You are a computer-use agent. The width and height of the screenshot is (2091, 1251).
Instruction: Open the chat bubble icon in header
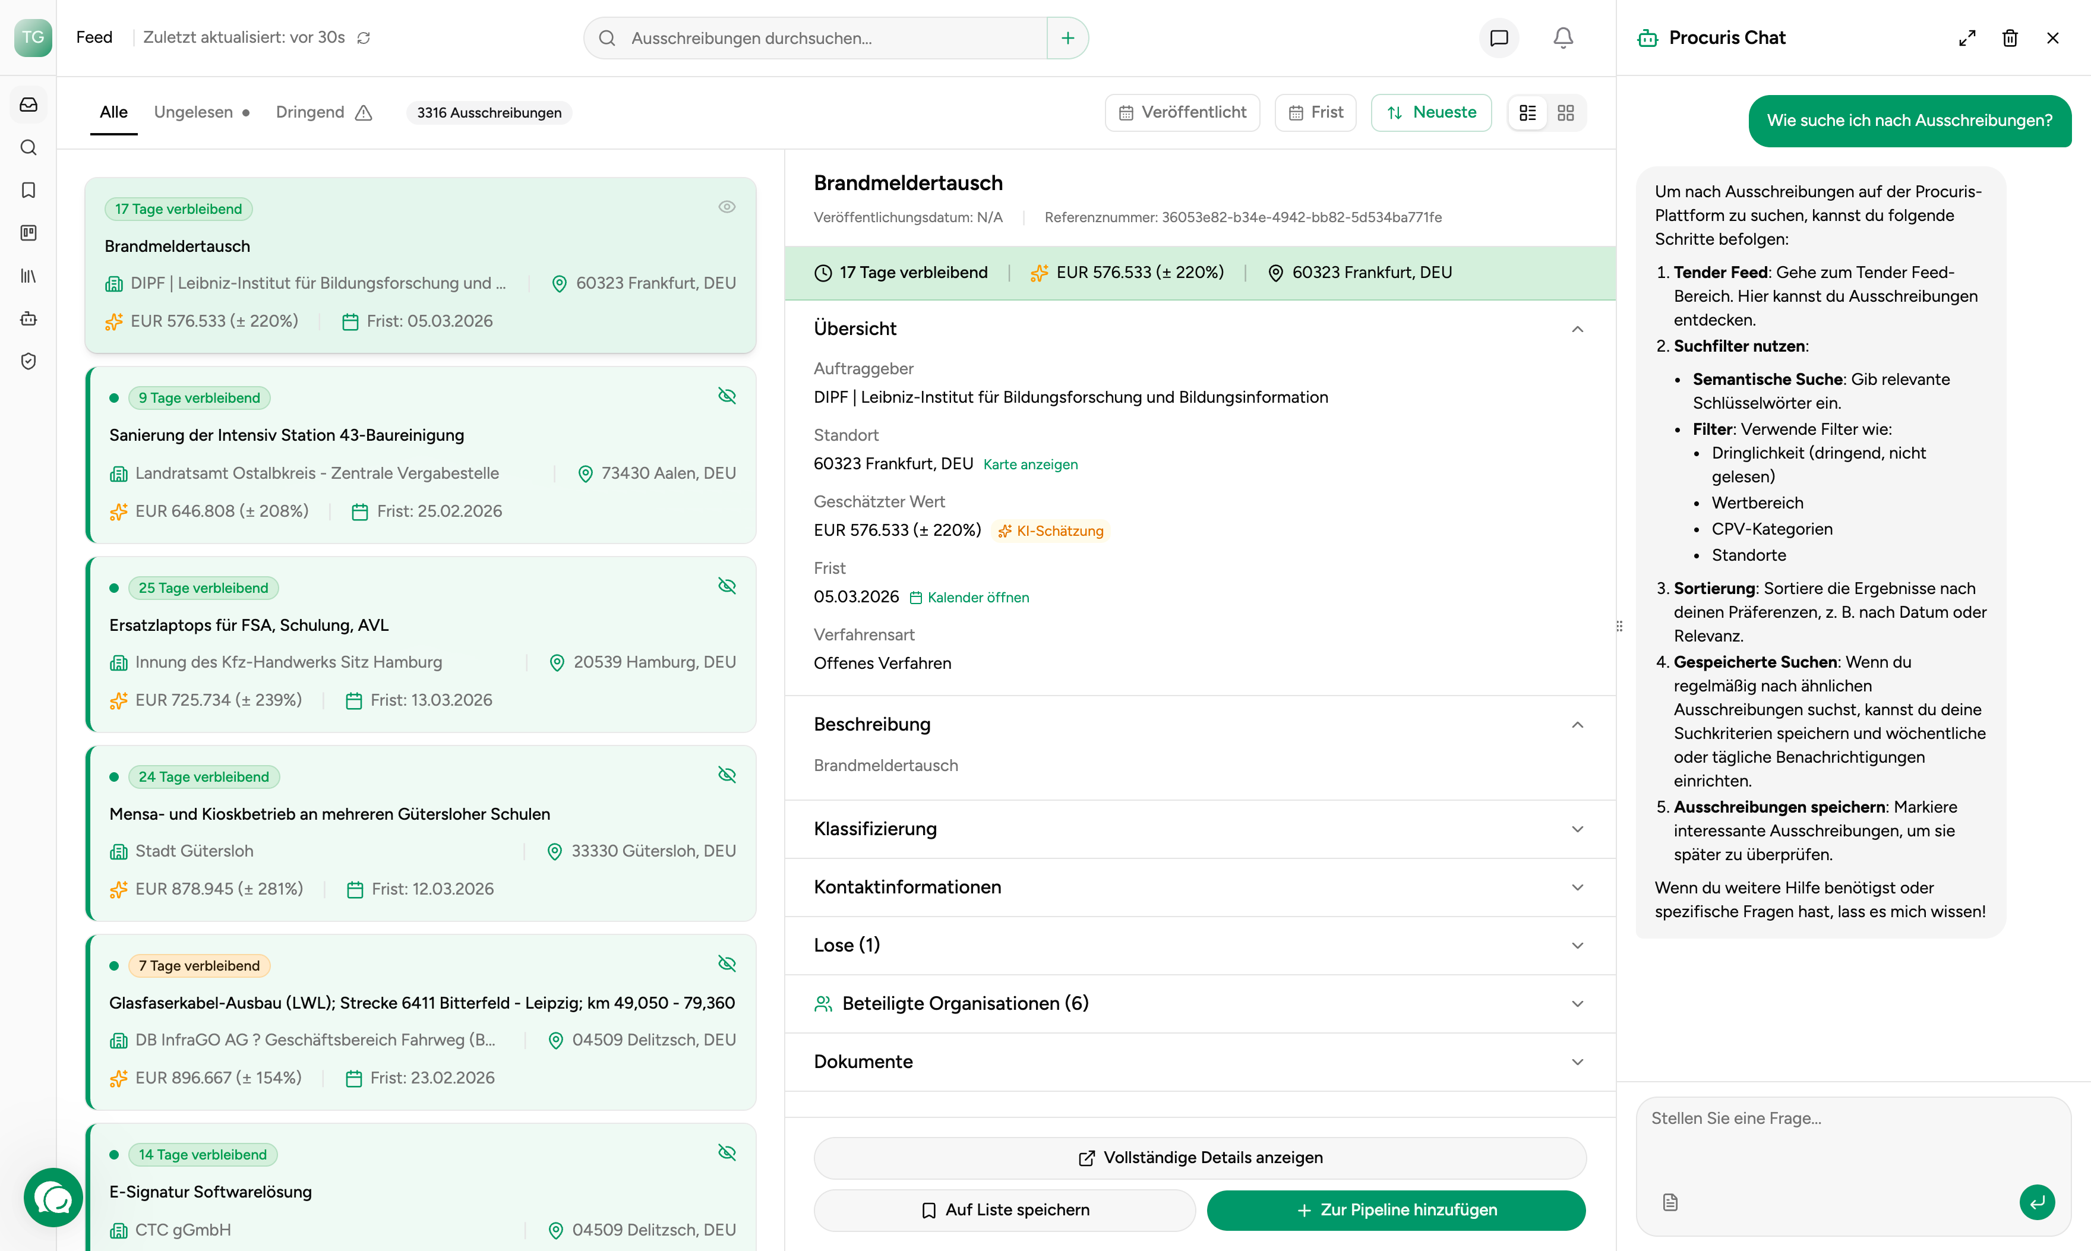coord(1499,38)
